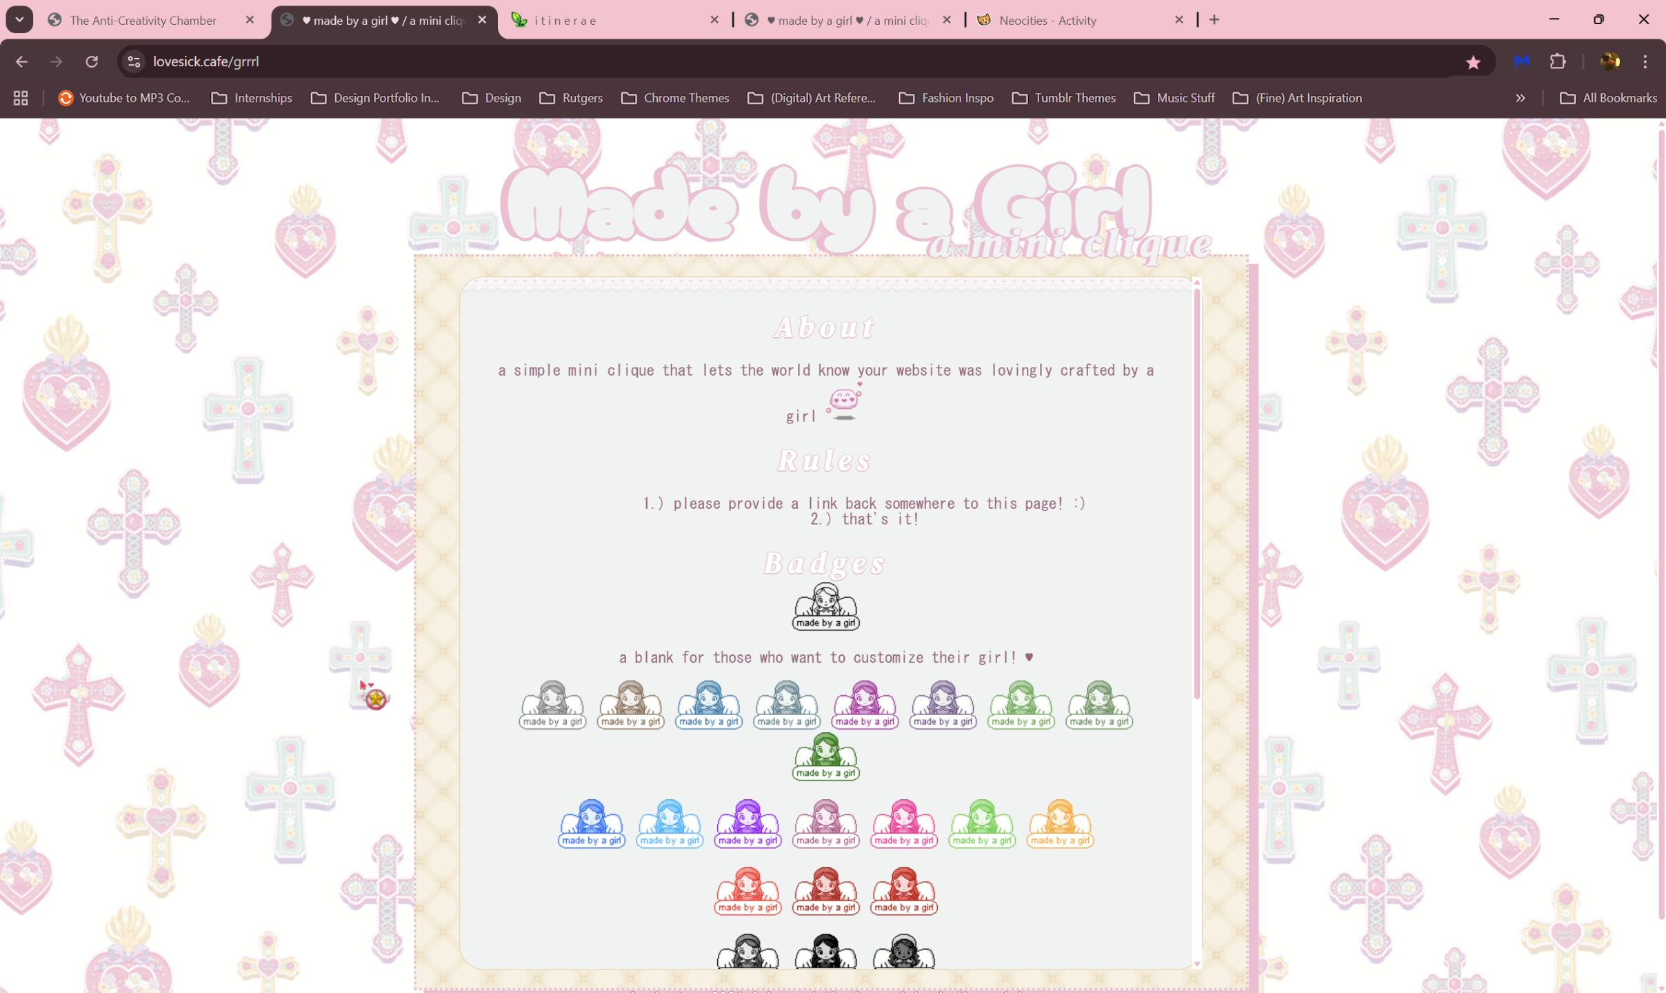1666x993 pixels.
Task: Open the apps grid icon in the bookmarks bar
Action: (21, 98)
